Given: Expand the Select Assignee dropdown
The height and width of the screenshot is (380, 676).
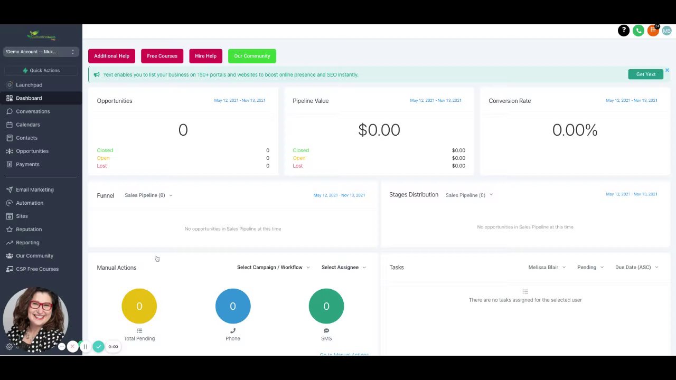Looking at the screenshot, I should [344, 268].
